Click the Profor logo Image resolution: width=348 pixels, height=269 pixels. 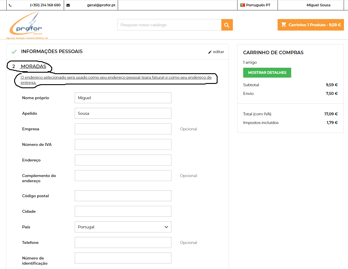tap(27, 25)
